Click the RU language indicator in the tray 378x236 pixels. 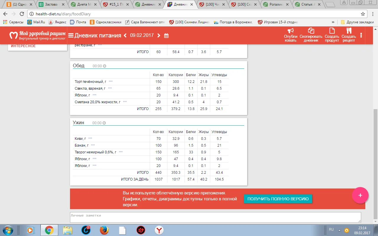(331, 230)
